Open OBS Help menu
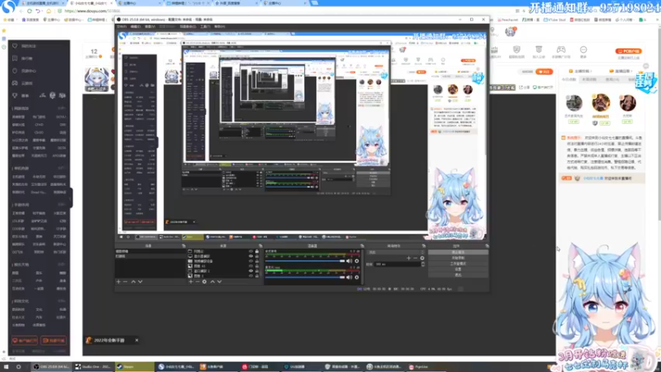Viewport: 661px width, 372px height. 220,26
